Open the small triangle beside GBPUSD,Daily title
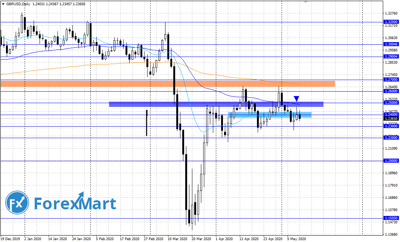 [x=3, y=3]
